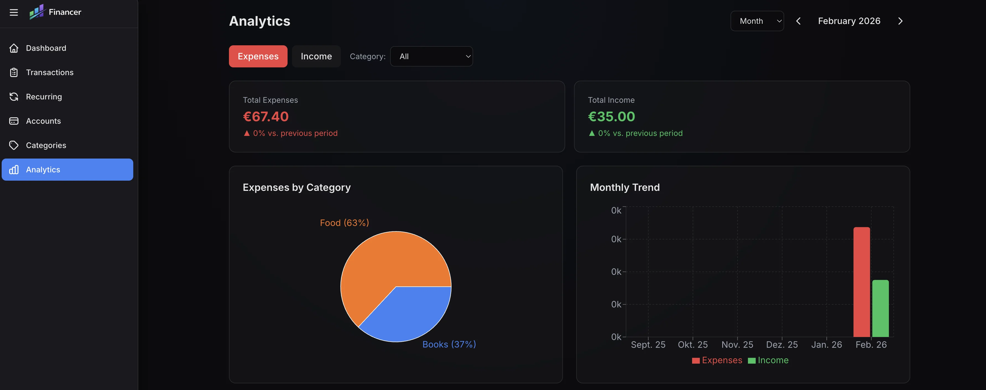This screenshot has width=986, height=390.
Task: Click the Accounts card icon
Action: (x=14, y=121)
